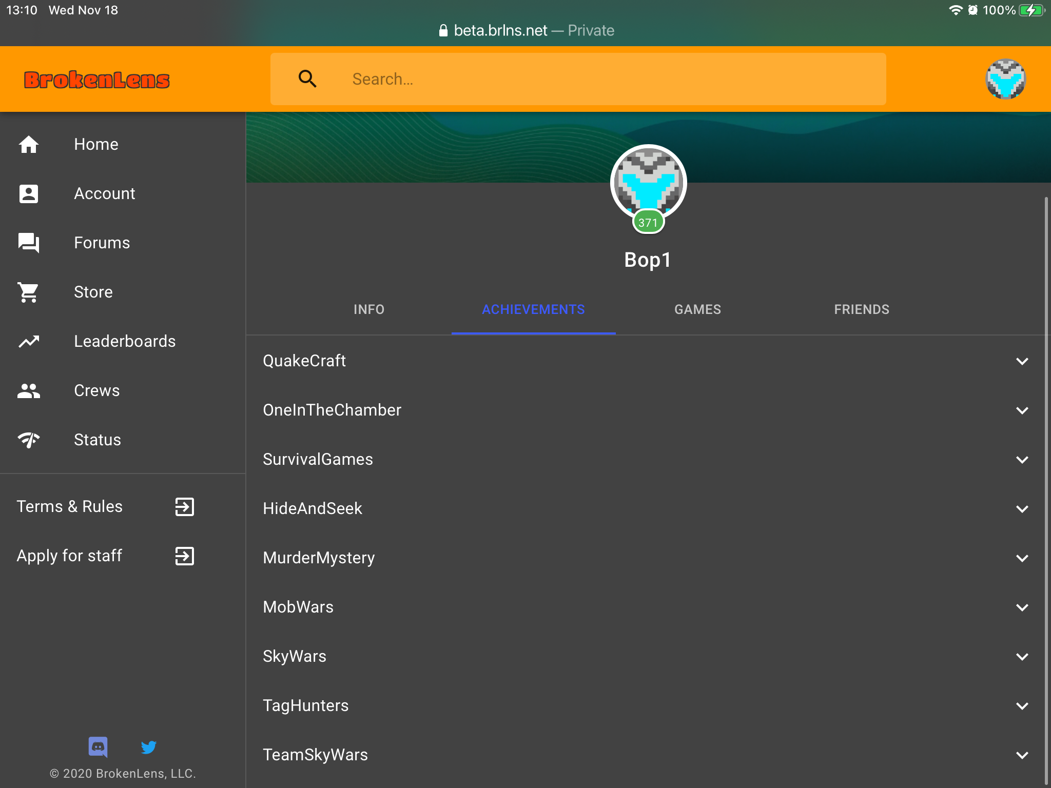
Task: Click the Forums chat bubbles icon
Action: pos(29,243)
